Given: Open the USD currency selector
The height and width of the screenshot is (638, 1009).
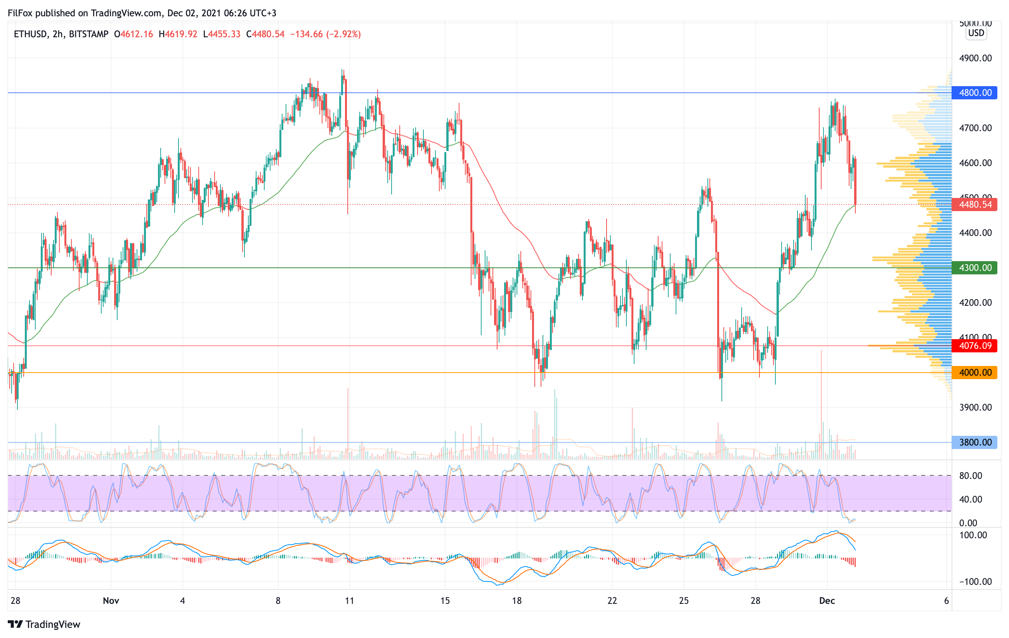Looking at the screenshot, I should click(976, 33).
